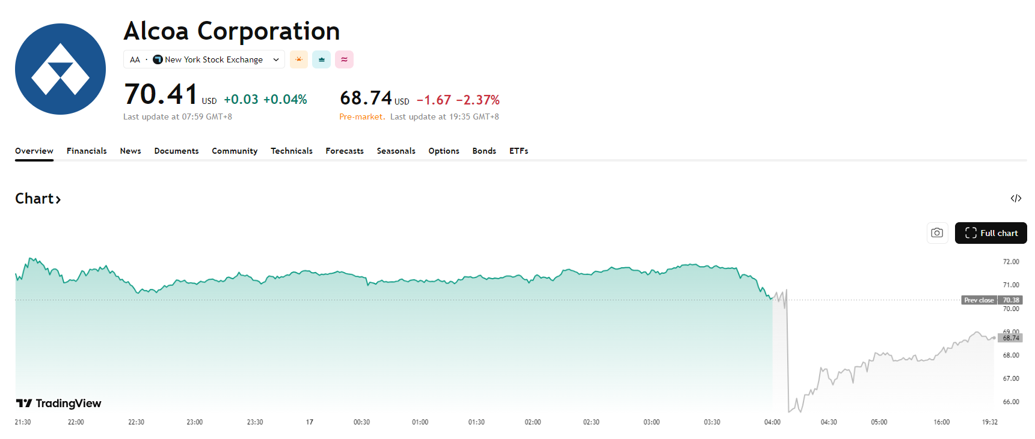Viewport: 1035px width, 439px height.
Task: View the ETFs tab
Action: [518, 151]
